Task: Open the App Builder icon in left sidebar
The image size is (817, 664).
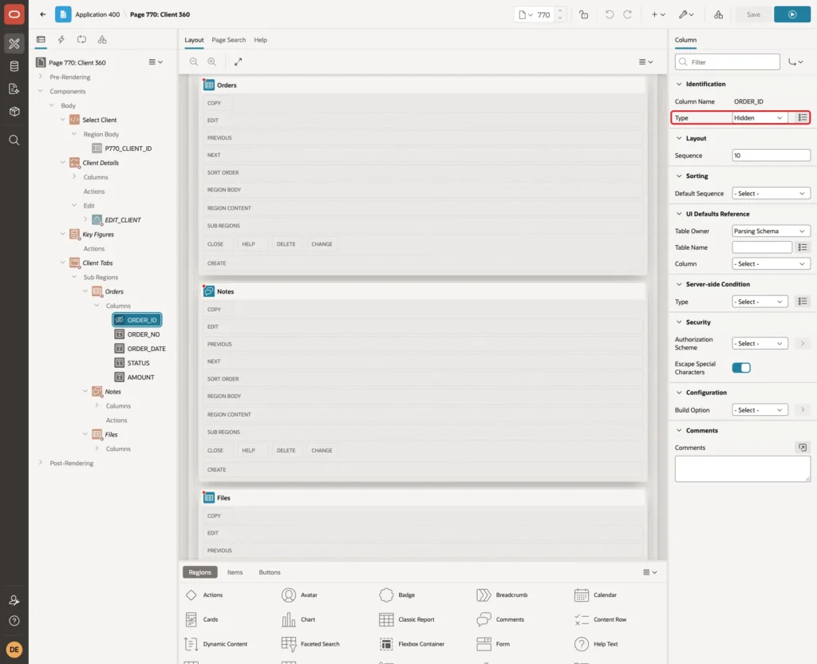Action: pyautogui.click(x=14, y=44)
